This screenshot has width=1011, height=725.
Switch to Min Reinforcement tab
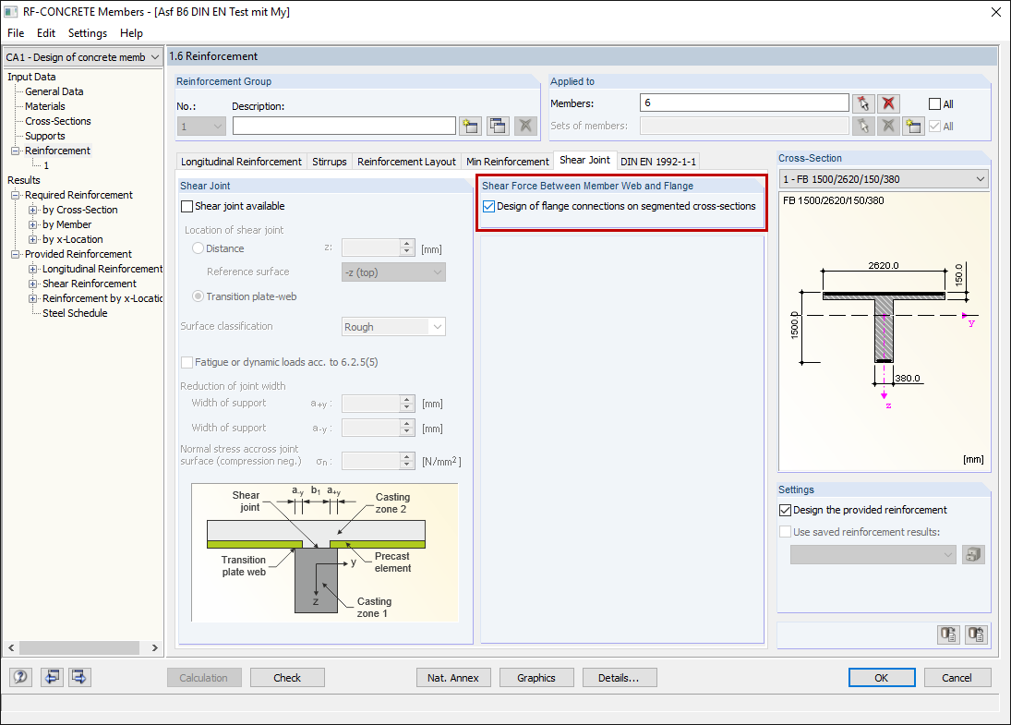pyautogui.click(x=508, y=162)
